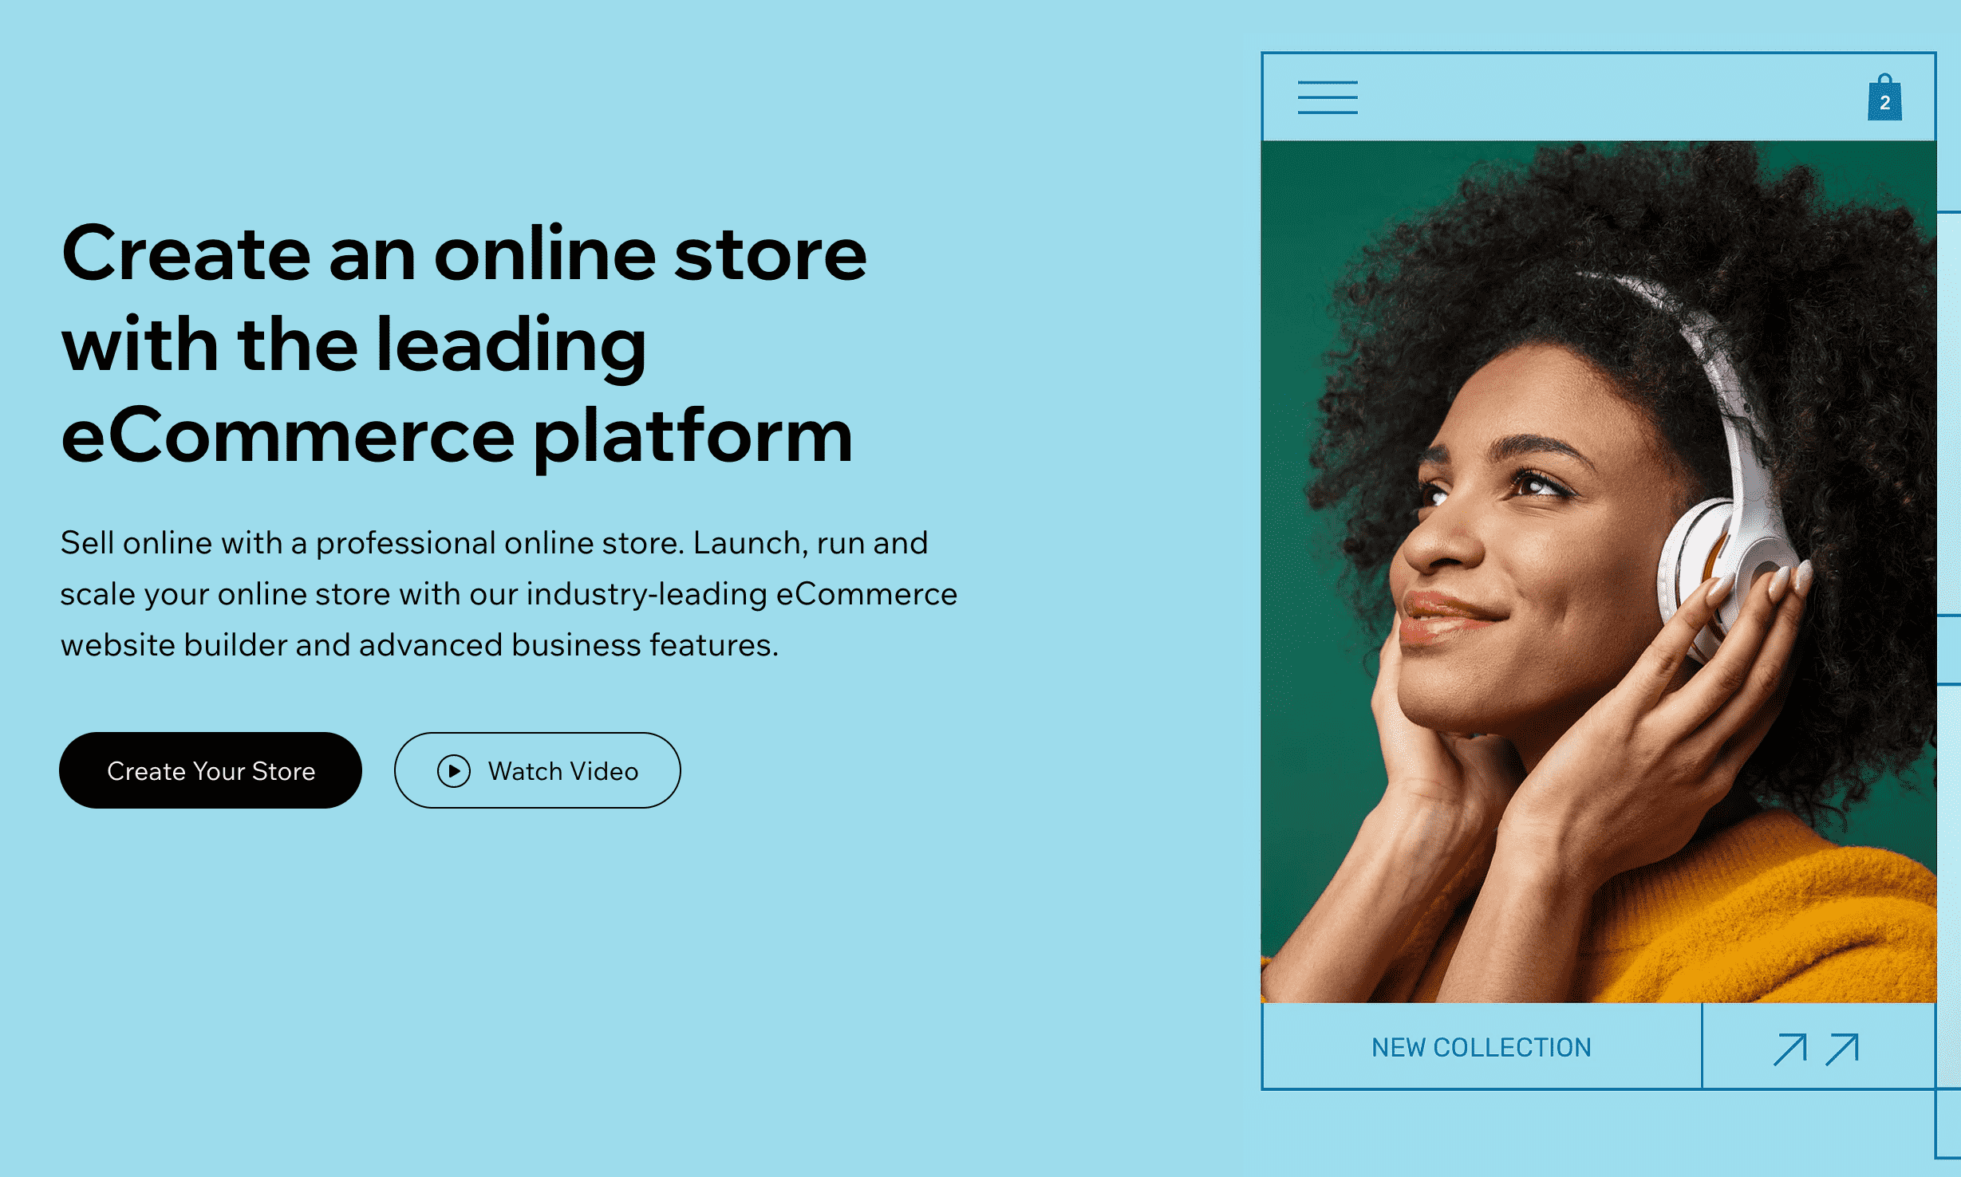The height and width of the screenshot is (1177, 1961).
Task: Click the Watch Video label
Action: [563, 771]
